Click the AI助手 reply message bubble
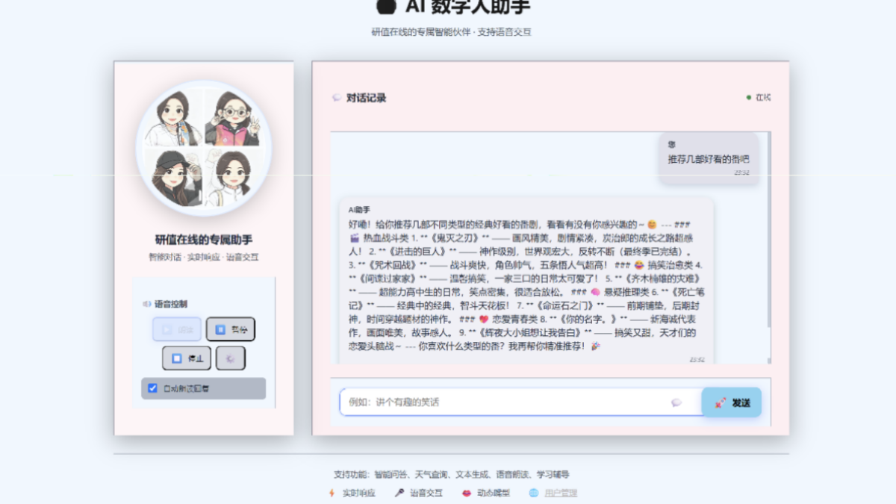This screenshot has width=896, height=504. pyautogui.click(x=526, y=280)
